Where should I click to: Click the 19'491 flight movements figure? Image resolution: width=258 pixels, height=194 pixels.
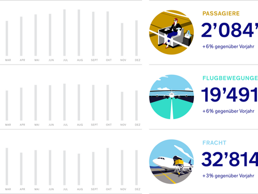pyautogui.click(x=230, y=95)
